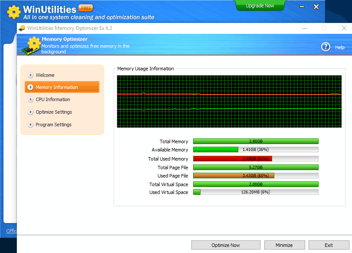The width and height of the screenshot is (352, 253).
Task: Open Optimize Settings
Action: point(54,112)
